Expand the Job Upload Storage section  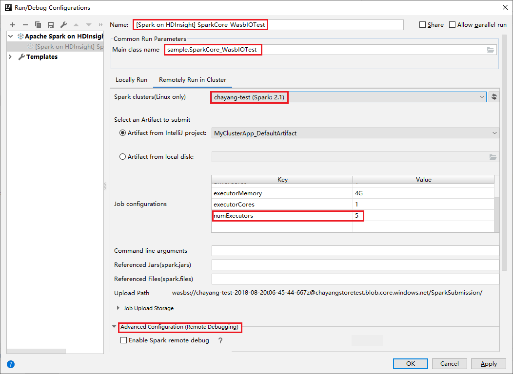pos(118,308)
